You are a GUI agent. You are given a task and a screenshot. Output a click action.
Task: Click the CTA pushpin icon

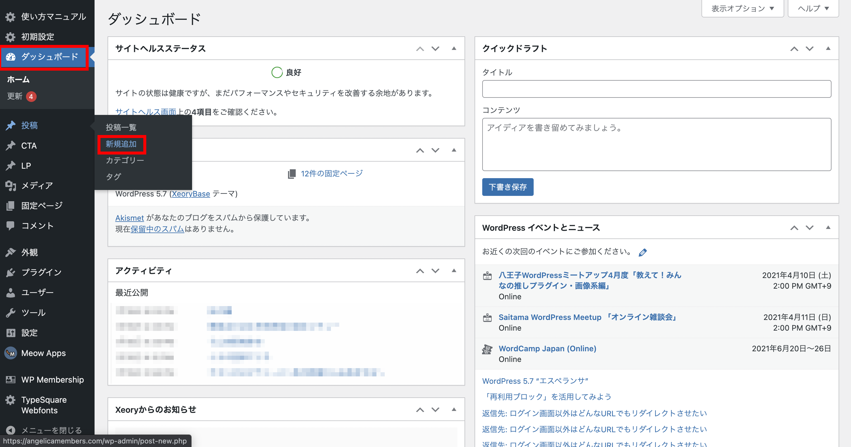[x=11, y=146]
